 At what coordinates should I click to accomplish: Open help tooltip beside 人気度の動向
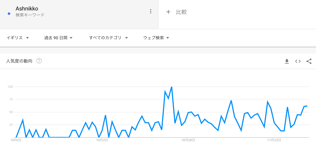39,61
